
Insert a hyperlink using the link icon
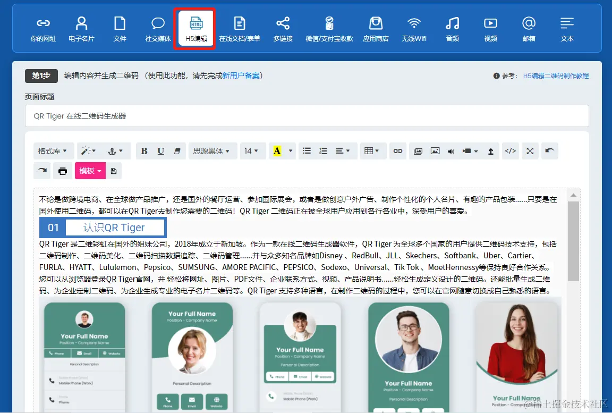[398, 150]
